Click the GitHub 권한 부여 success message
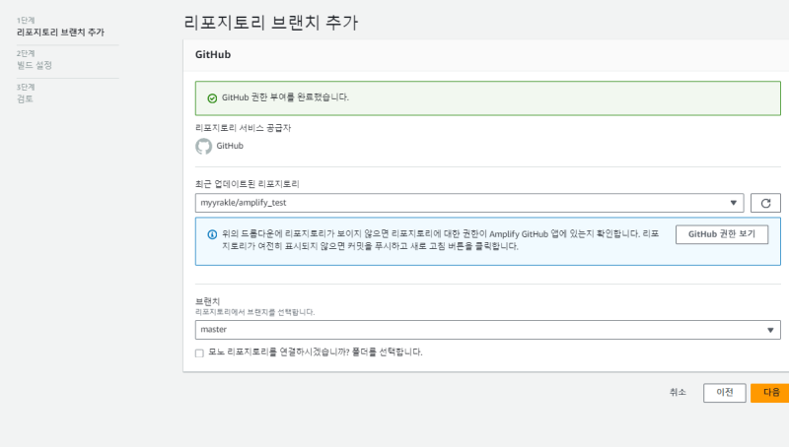Screen dimensions: 789x447 [285, 97]
